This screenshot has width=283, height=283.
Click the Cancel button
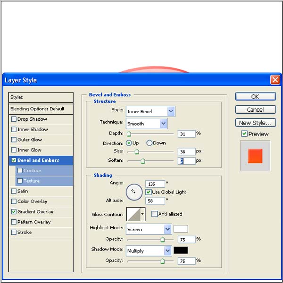pyautogui.click(x=255, y=109)
